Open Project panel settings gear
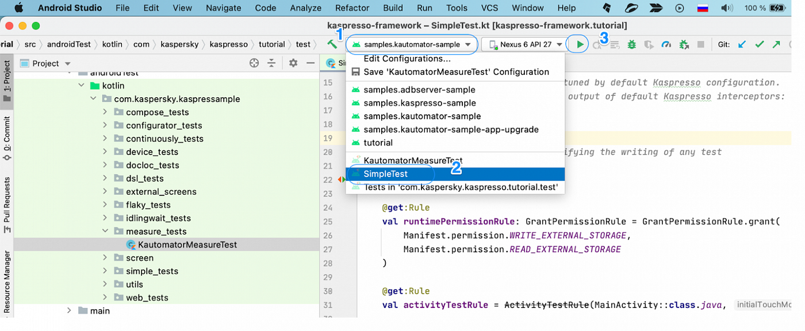 293,63
